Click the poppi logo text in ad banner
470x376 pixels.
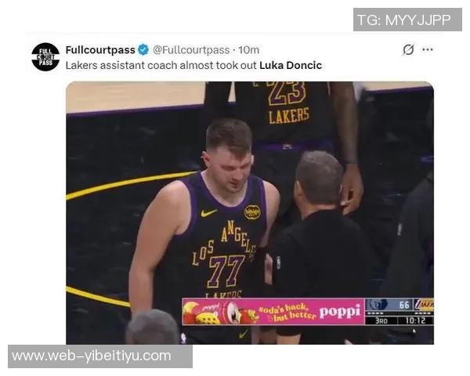coord(340,313)
